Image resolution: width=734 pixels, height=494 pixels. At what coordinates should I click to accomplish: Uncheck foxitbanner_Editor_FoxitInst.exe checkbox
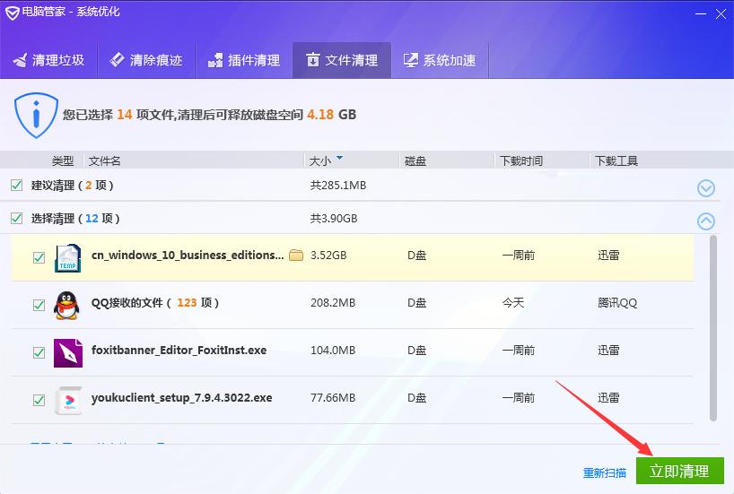click(x=39, y=352)
